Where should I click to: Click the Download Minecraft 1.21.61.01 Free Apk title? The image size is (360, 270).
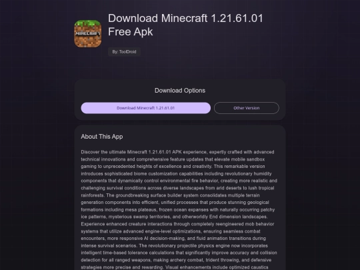[x=185, y=25]
